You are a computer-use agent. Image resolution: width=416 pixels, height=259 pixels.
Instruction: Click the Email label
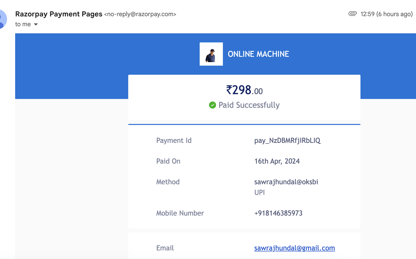tap(165, 248)
